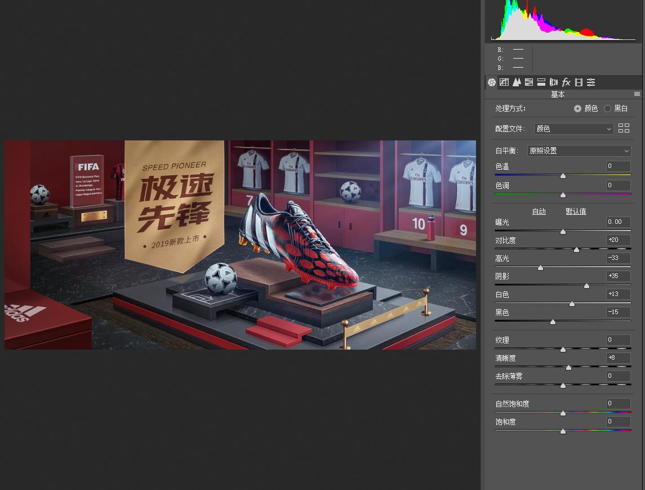645x490 pixels.
Task: Click the 曝光 value input field
Action: click(618, 222)
